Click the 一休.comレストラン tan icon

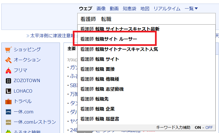8,122
